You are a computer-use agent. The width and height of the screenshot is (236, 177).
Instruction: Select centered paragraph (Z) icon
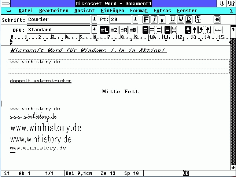[x=114, y=30]
